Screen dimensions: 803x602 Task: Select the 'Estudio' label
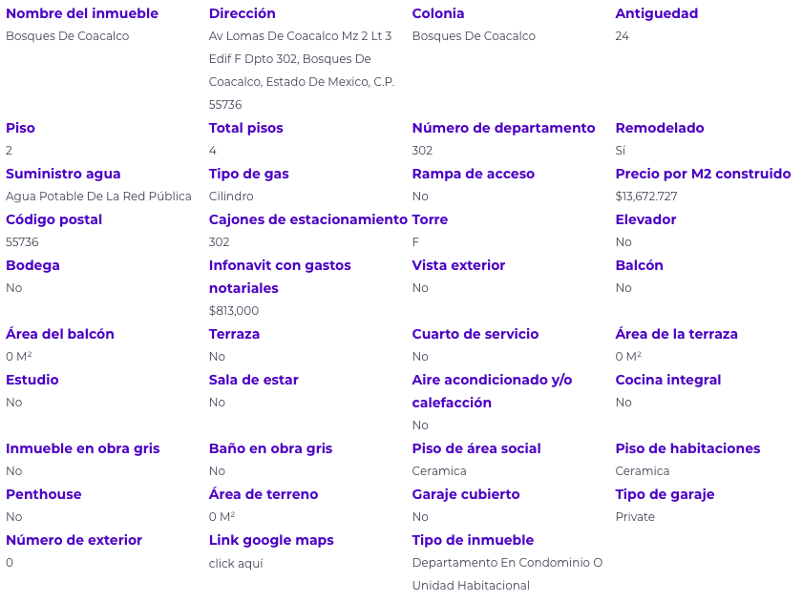(x=32, y=380)
